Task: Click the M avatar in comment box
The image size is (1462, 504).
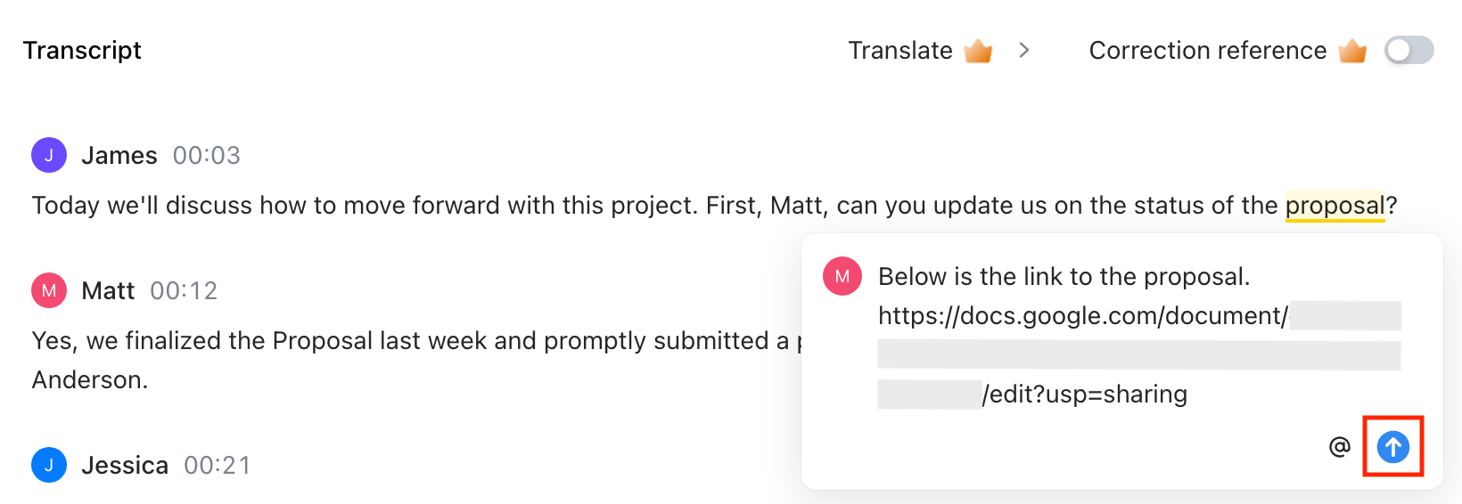Action: (842, 276)
